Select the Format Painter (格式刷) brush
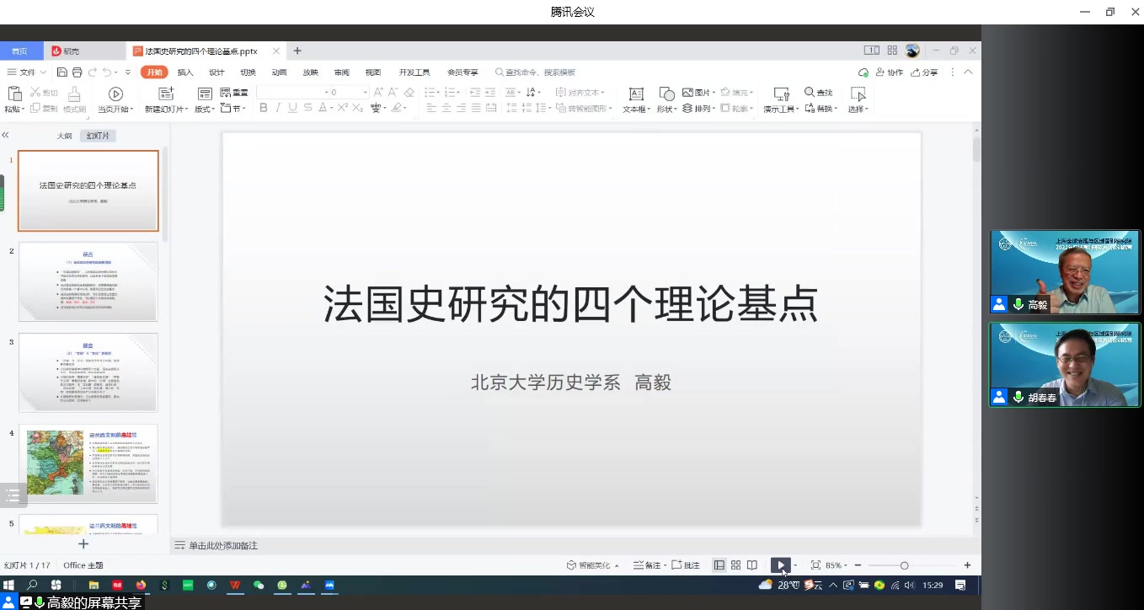 [74, 99]
